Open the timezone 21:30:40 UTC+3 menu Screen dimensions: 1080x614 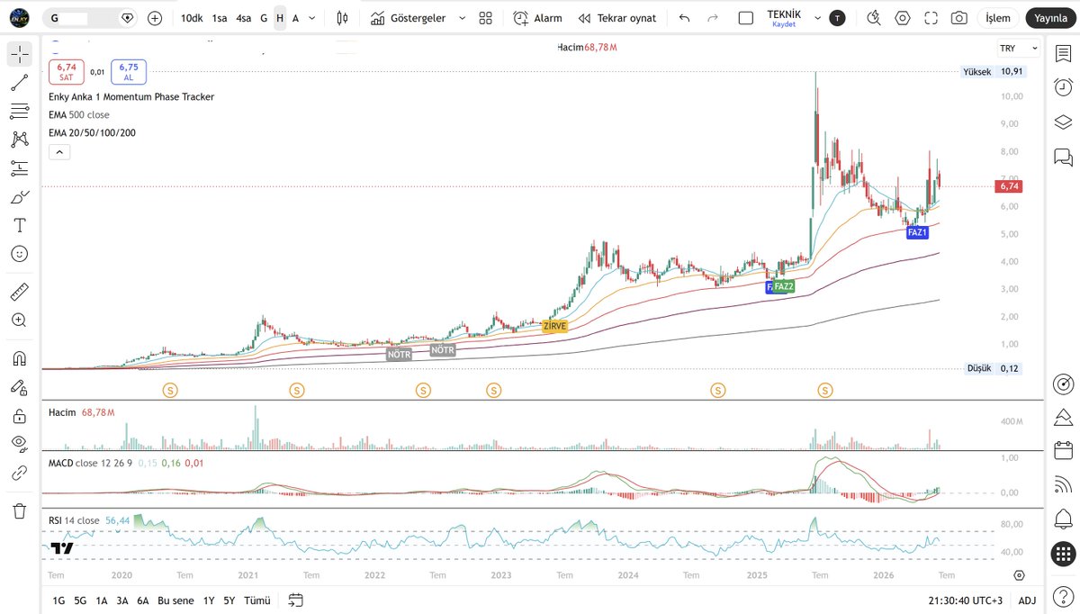[966, 600]
